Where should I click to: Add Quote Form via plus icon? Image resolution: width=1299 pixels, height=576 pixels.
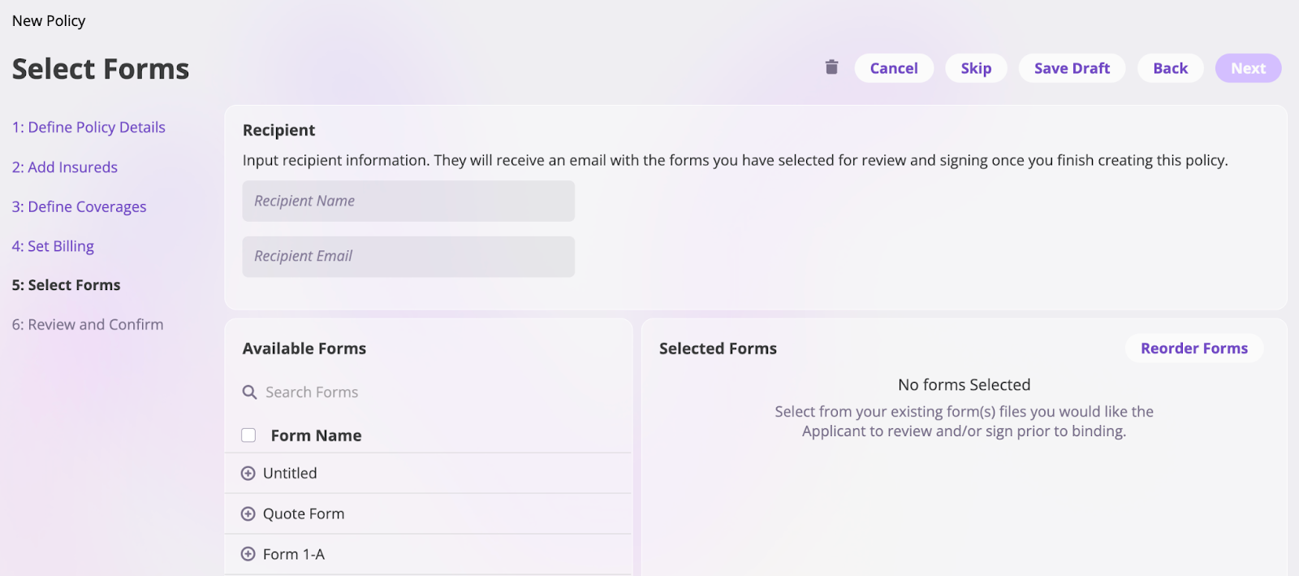pos(248,514)
